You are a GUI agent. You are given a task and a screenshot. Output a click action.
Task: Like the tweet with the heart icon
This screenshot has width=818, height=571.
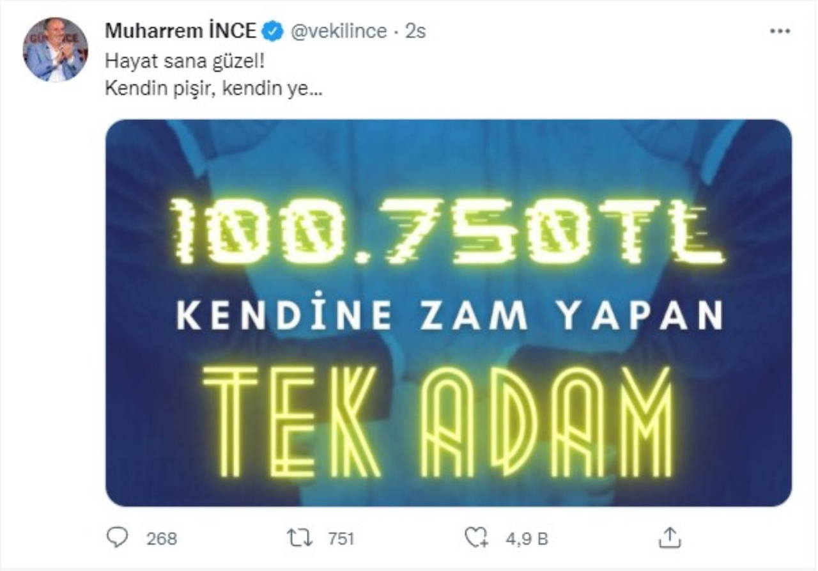click(x=476, y=538)
